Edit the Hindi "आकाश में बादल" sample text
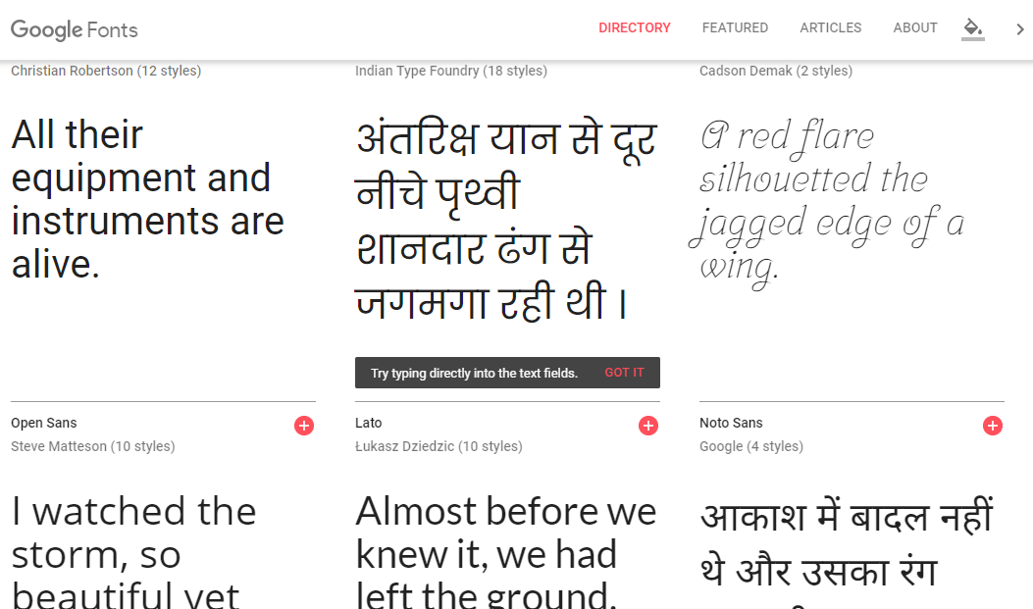 pyautogui.click(x=847, y=554)
